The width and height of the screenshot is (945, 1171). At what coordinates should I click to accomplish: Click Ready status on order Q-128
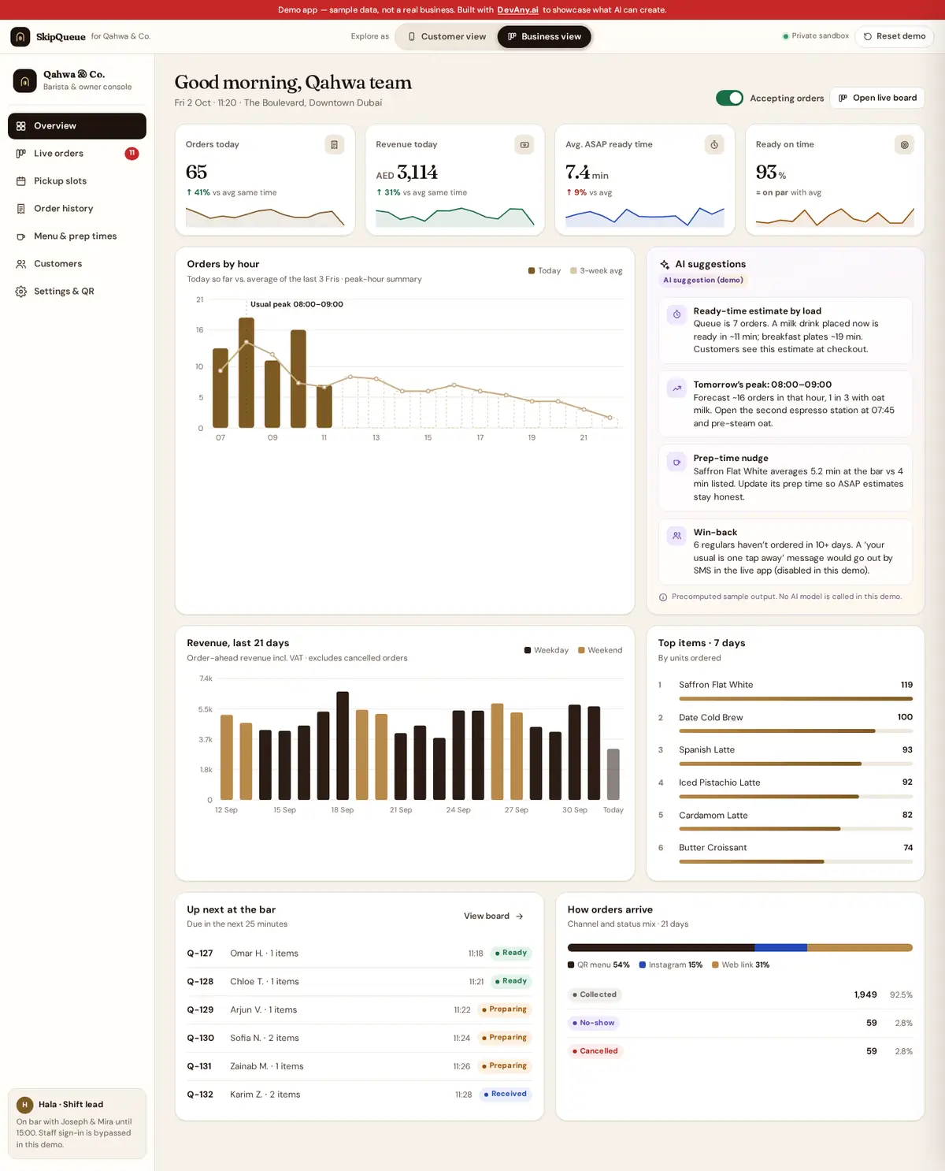(511, 982)
